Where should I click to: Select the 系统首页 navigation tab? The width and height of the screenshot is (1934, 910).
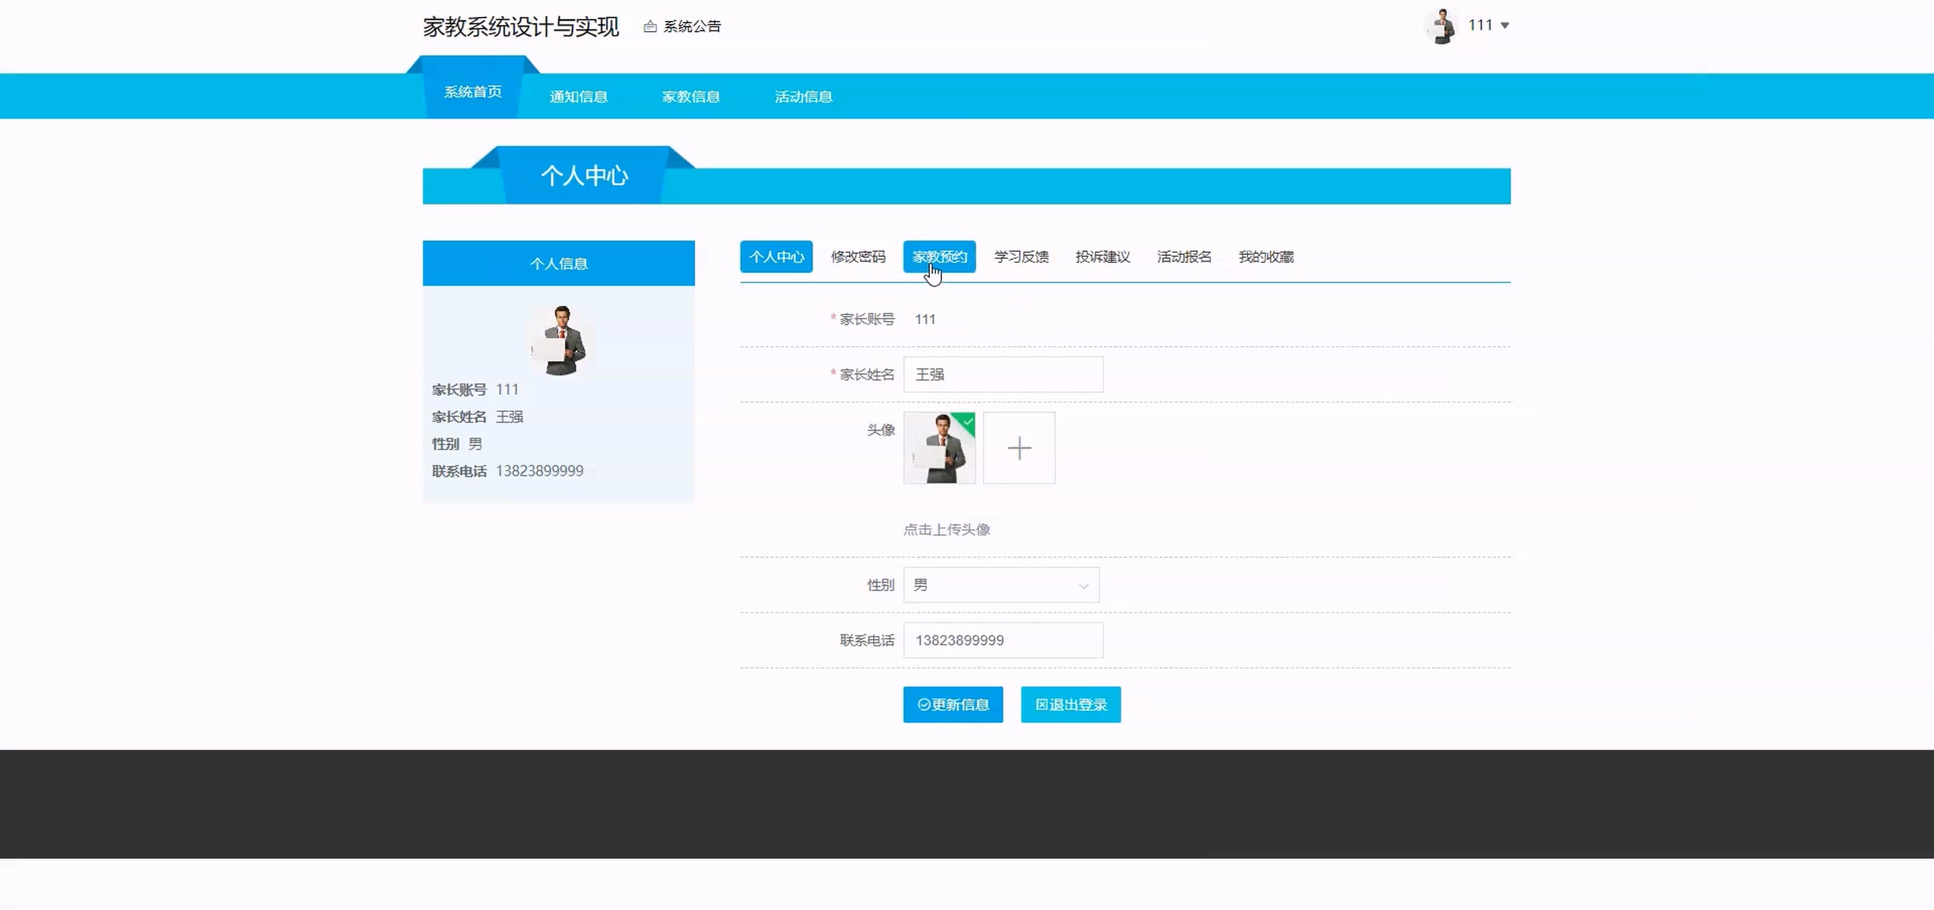coord(473,92)
